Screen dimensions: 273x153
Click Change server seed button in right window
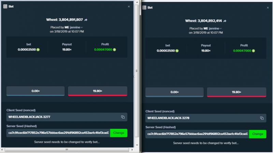pyautogui.click(x=258, y=134)
